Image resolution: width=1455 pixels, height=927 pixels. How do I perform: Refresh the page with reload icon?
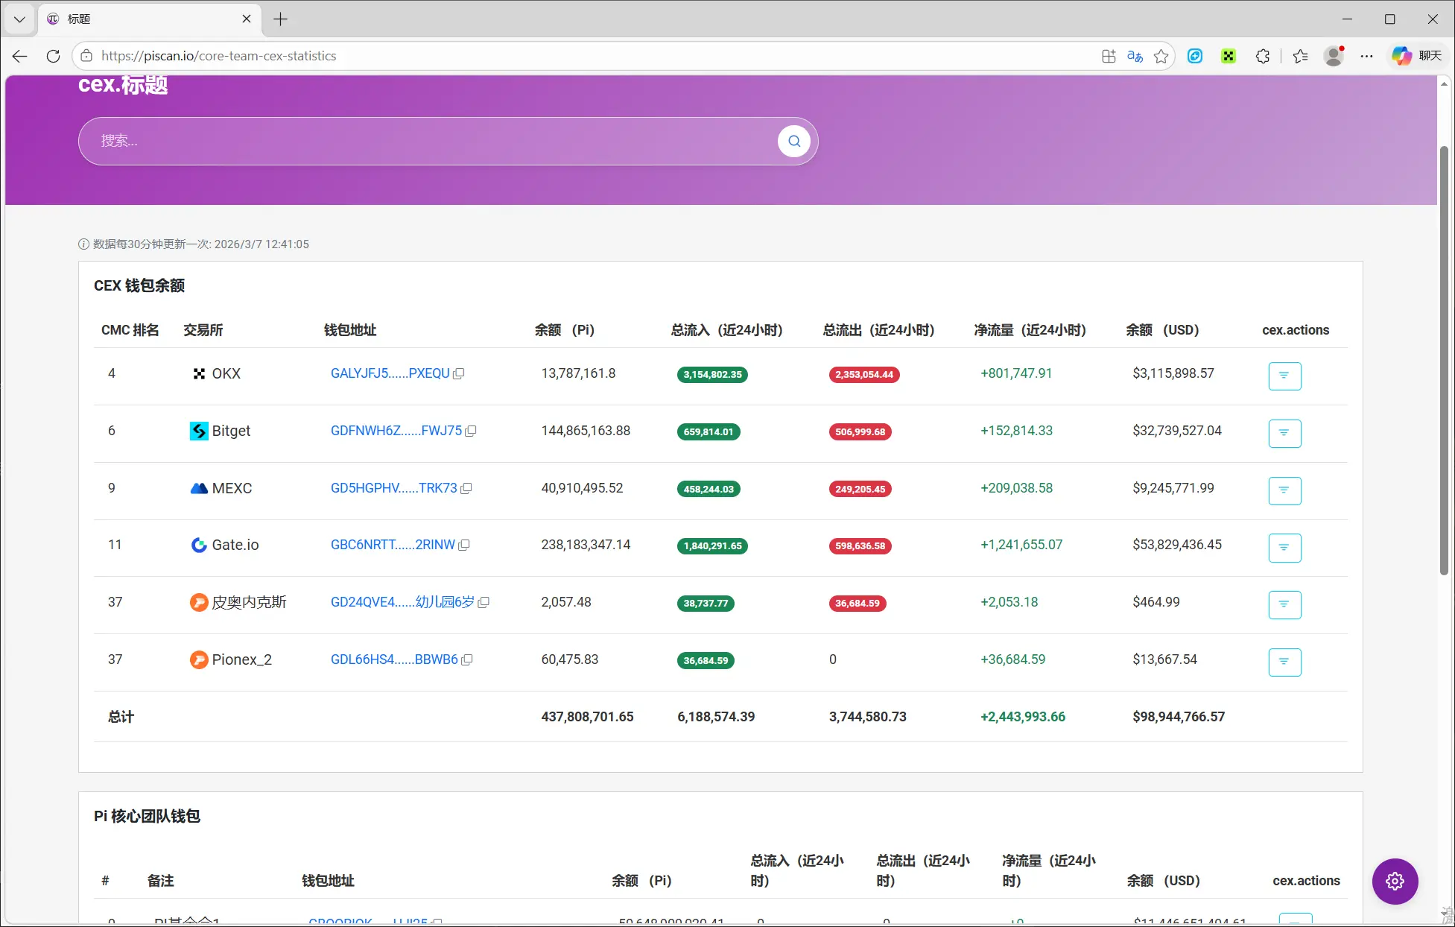pos(53,56)
